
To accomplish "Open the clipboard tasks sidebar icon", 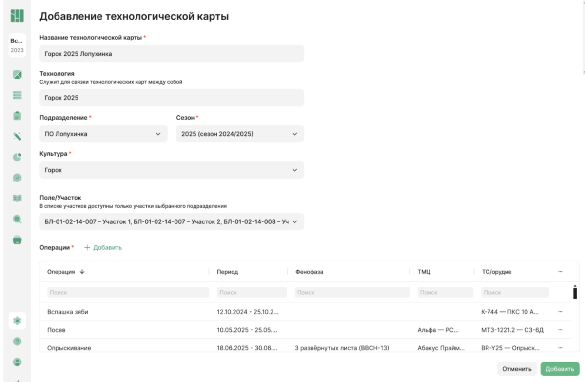I will coord(17,116).
